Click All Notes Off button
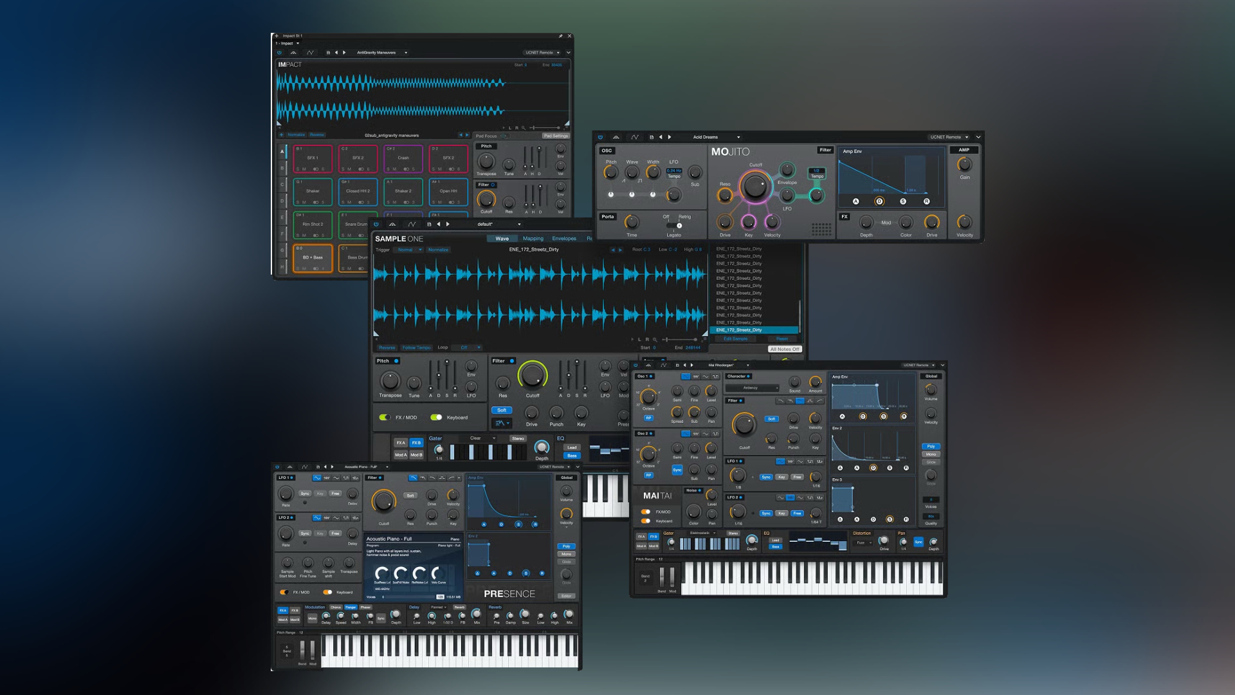 click(784, 349)
